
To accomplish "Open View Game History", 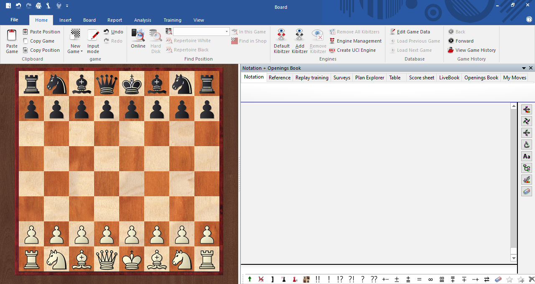I will 471,50.
